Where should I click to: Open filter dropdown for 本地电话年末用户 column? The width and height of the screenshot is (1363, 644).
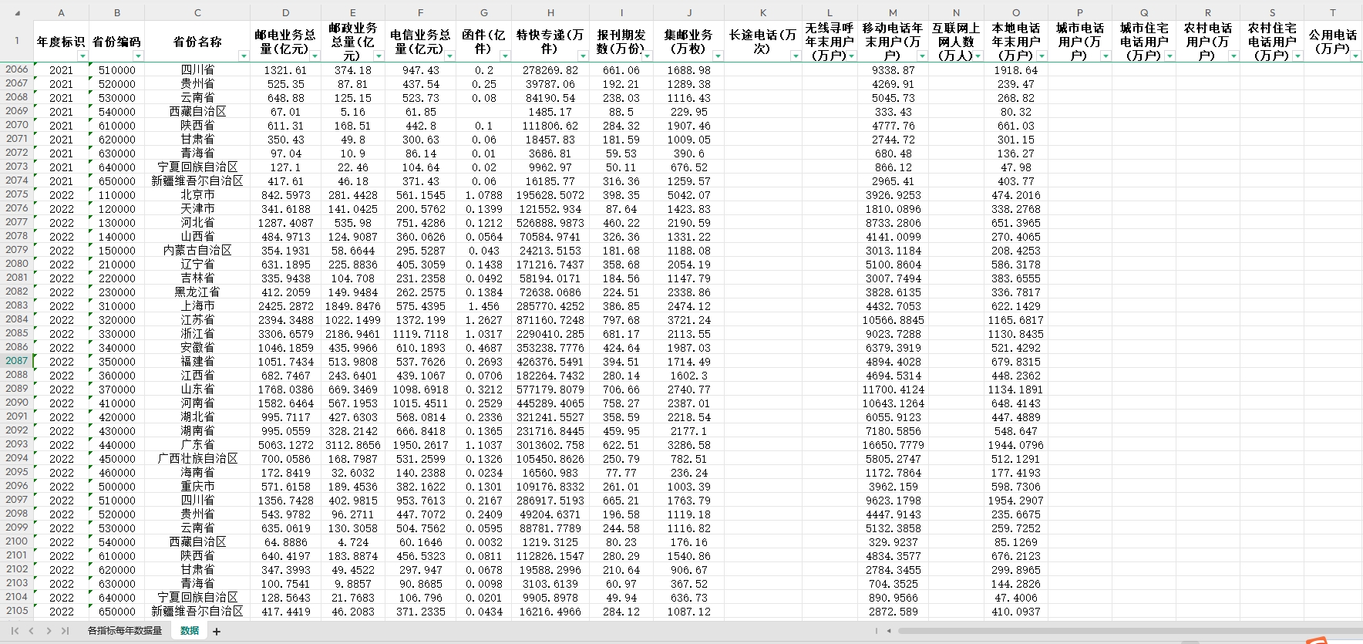pos(1042,56)
